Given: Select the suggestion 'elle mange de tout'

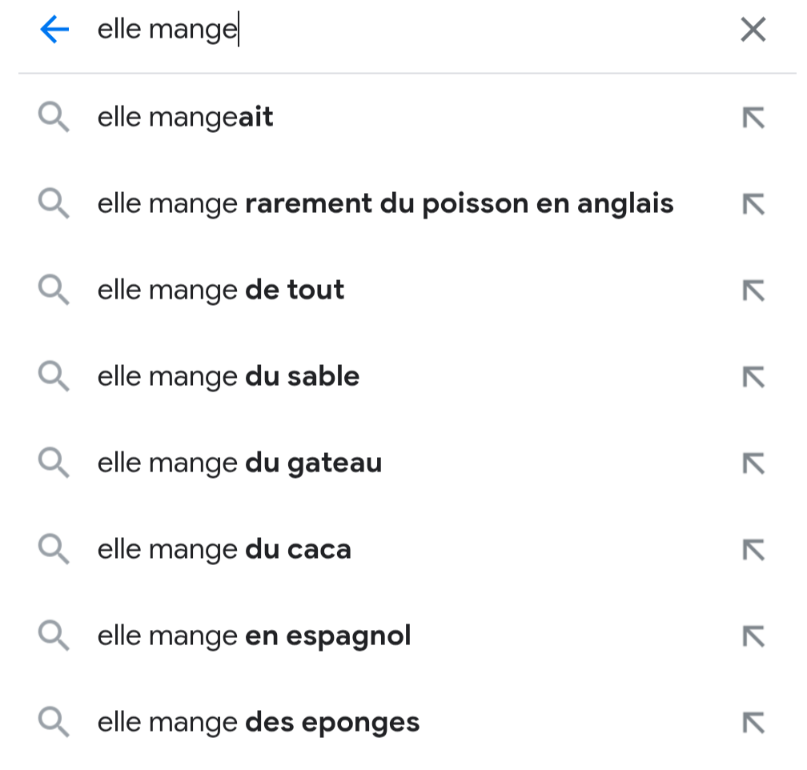Looking at the screenshot, I should [x=221, y=291].
